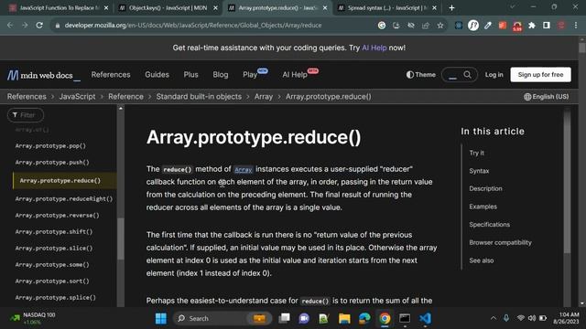Click the Array link in the first paragraph
The image size is (586, 329).
point(243,169)
